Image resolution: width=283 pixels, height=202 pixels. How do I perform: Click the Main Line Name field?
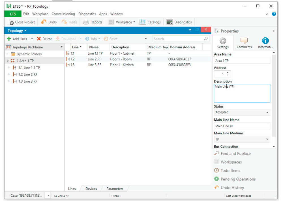point(242,126)
